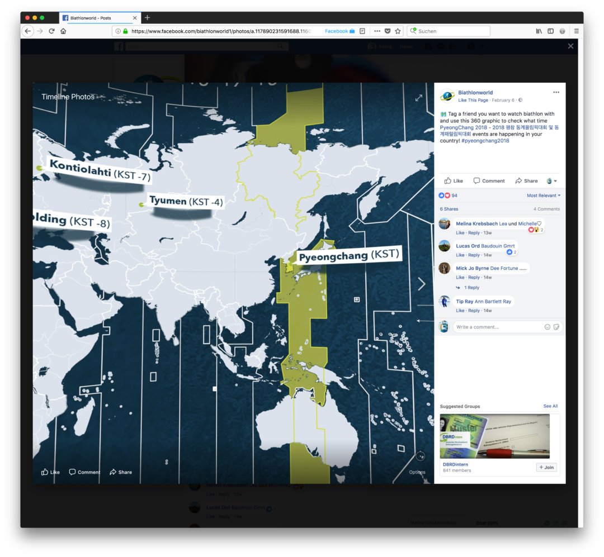Open the Firefox hamburger menu

(576, 31)
